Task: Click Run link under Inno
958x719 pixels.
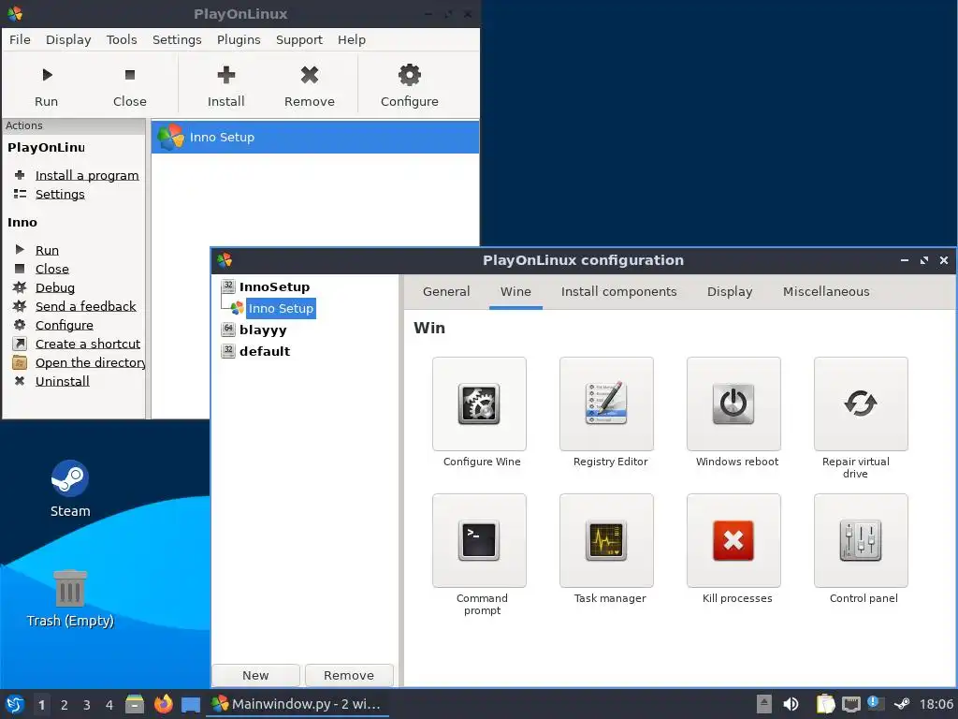Action: pyautogui.click(x=47, y=250)
